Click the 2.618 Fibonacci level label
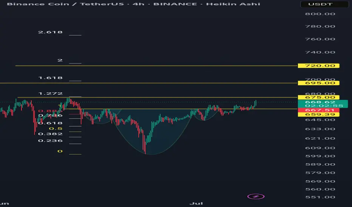352x207 pixels. (50, 32)
